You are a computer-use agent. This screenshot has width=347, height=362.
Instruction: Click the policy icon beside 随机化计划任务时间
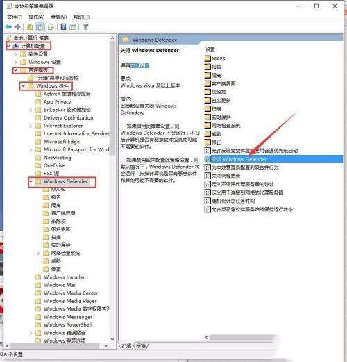pyautogui.click(x=208, y=201)
